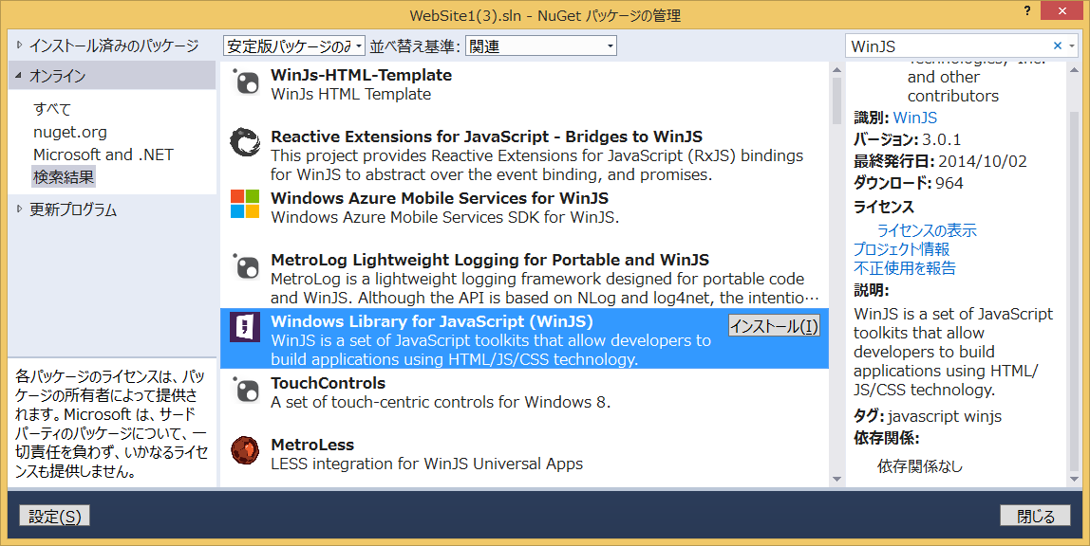This screenshot has height=546, width=1090.
Task: Clear the WinJS search text
Action: click(1058, 45)
